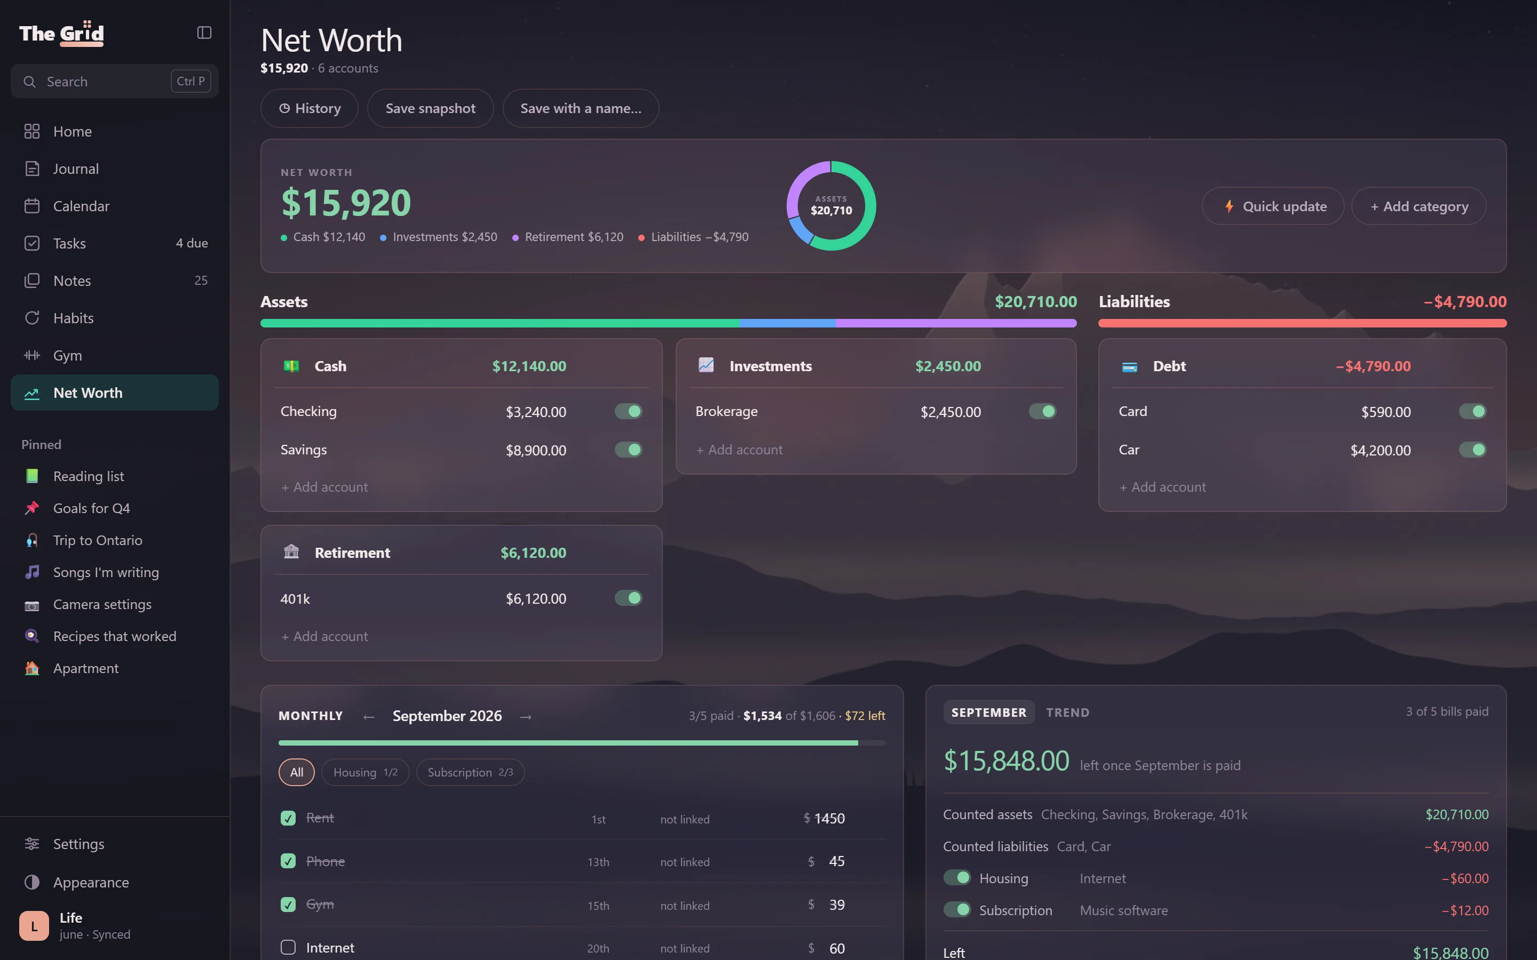Viewport: 1537px width, 960px height.
Task: Go to previous month with left arrow
Action: point(368,717)
